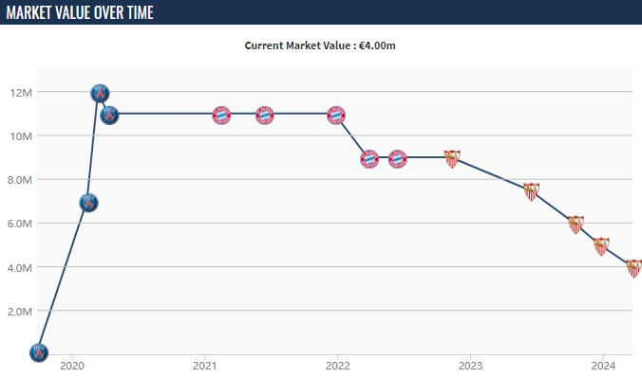Click the 12M y-axis label
Screen dimensions: 642x378
point(21,93)
